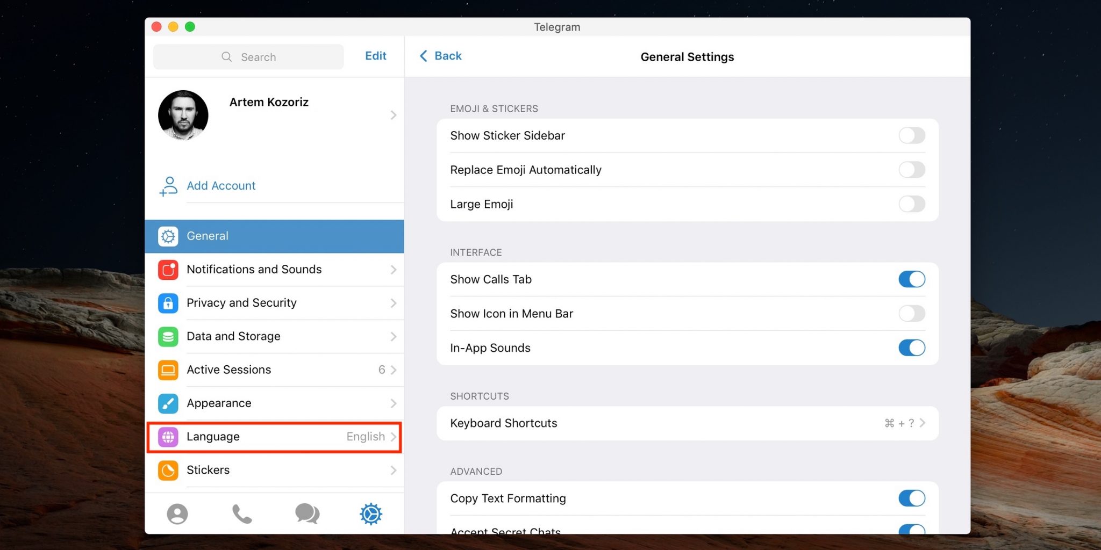Turn off the Show Calls Tab switch
This screenshot has width=1101, height=550.
pyautogui.click(x=911, y=279)
